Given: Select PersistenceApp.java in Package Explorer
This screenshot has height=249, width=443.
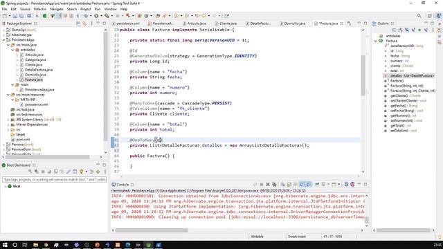Looking at the screenshot, I should (39, 89).
